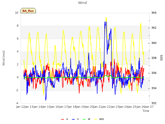Click the right 'sos' axis label
165x124 pixels.
tap(161, 58)
